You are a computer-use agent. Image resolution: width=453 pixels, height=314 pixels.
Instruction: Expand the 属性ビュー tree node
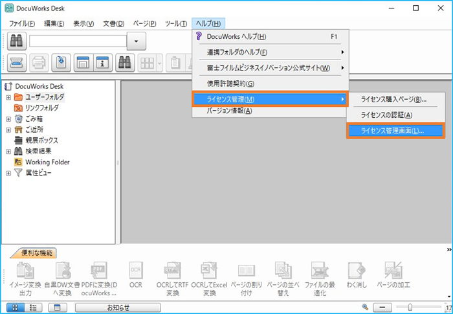[8, 174]
